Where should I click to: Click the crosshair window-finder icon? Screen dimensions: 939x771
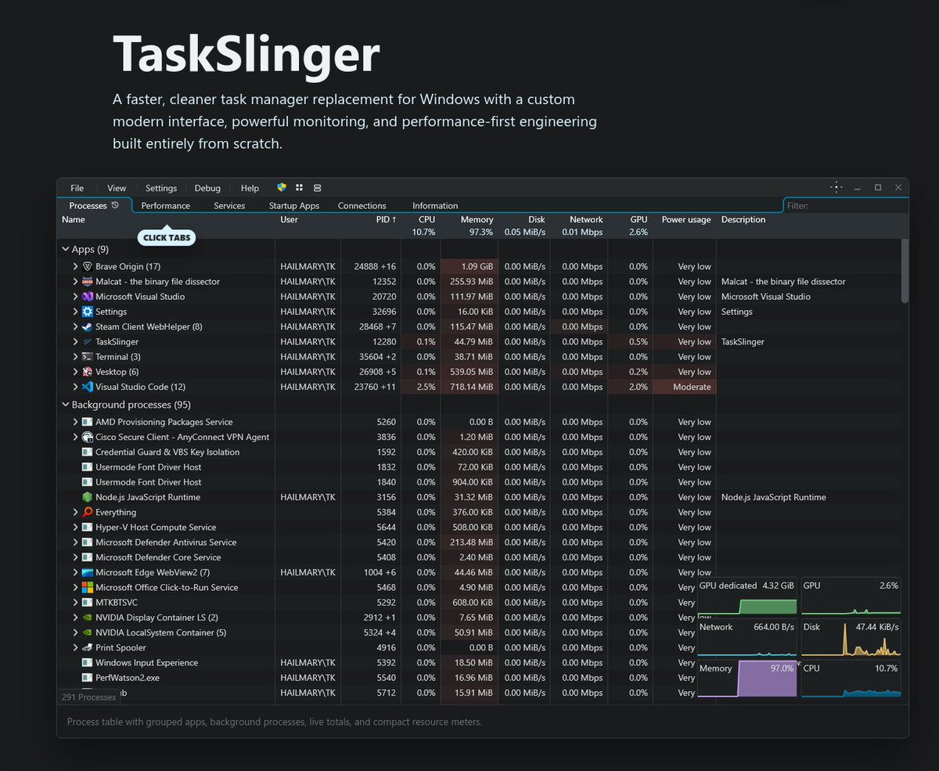[x=836, y=187]
